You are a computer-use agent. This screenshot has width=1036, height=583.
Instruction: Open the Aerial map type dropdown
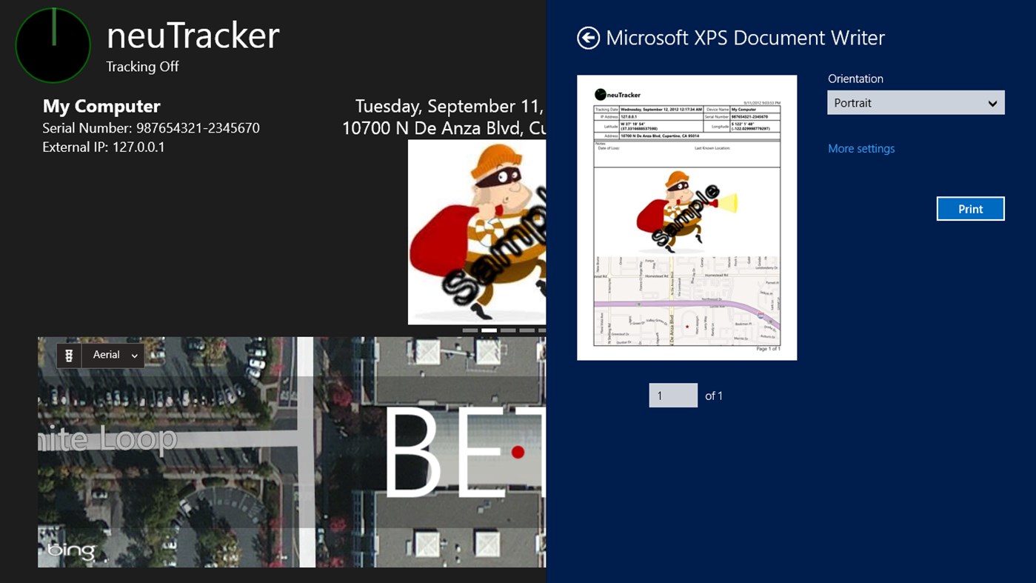114,356
